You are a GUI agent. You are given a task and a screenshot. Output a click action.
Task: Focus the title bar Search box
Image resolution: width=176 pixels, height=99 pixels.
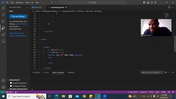[x=92, y=2]
